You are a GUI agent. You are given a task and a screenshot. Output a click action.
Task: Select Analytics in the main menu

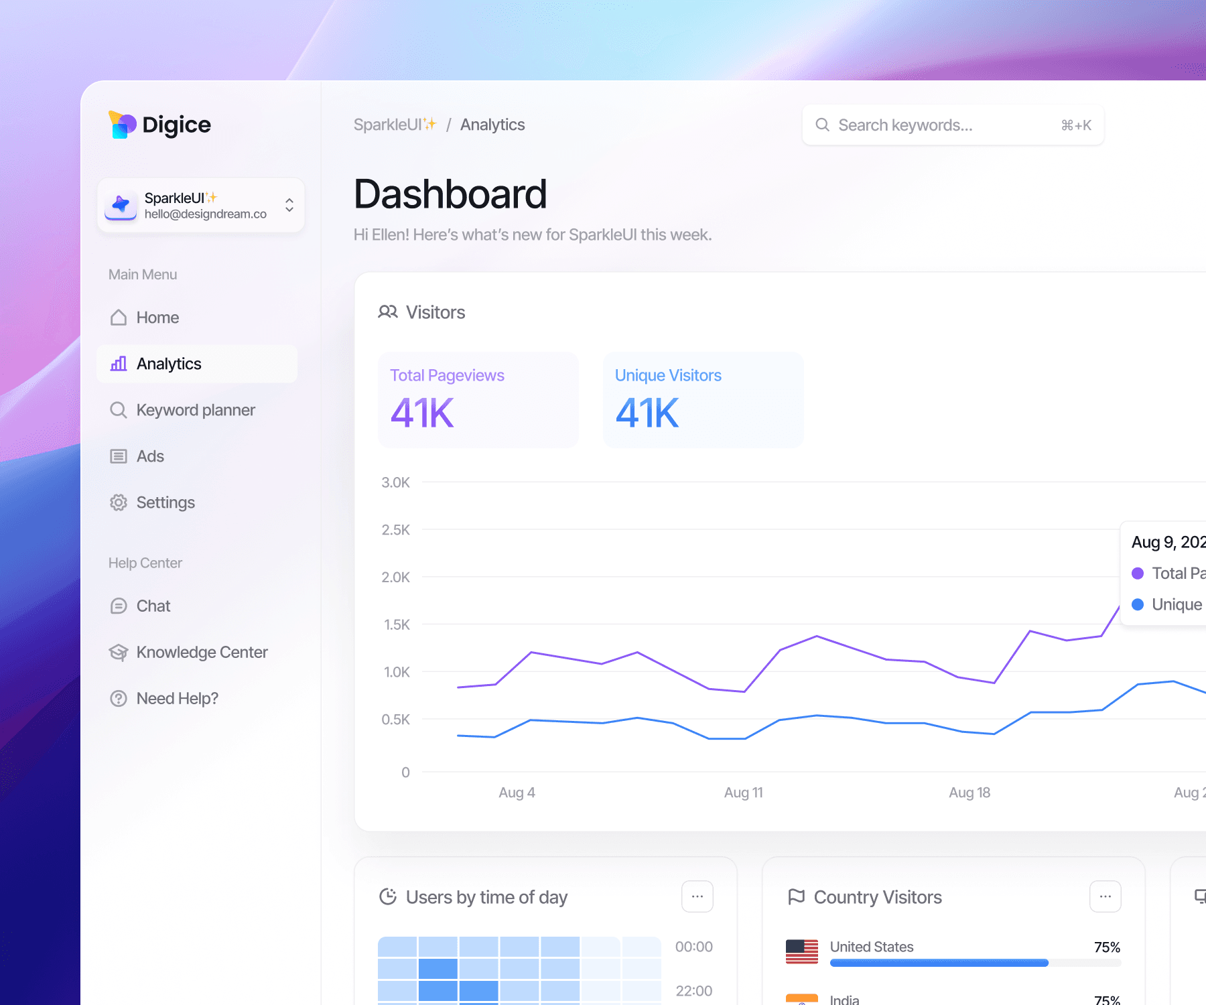click(x=197, y=364)
